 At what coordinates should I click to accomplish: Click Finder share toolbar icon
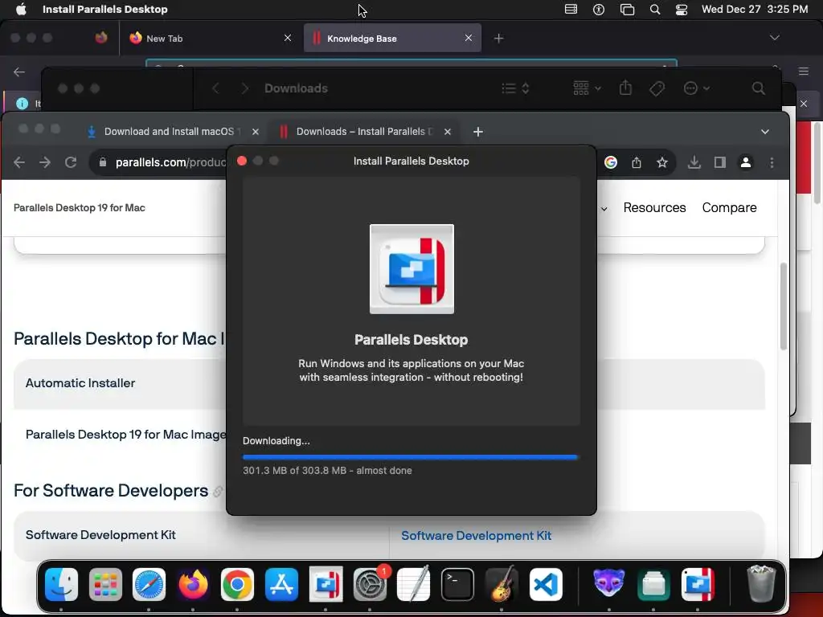(x=625, y=88)
